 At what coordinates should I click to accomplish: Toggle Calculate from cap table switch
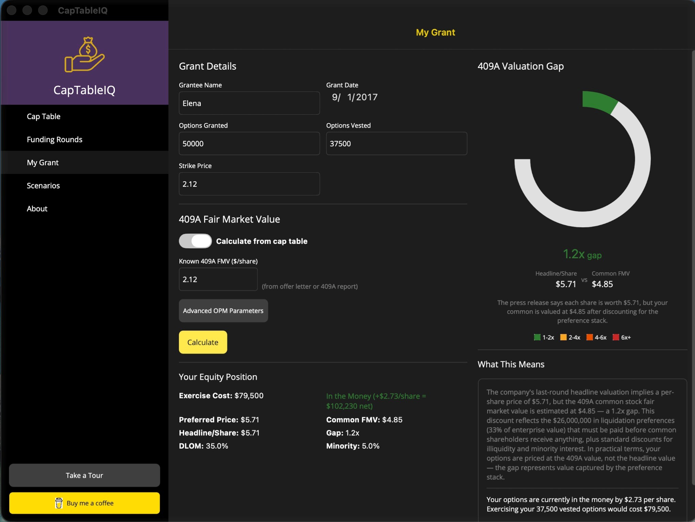pos(195,241)
